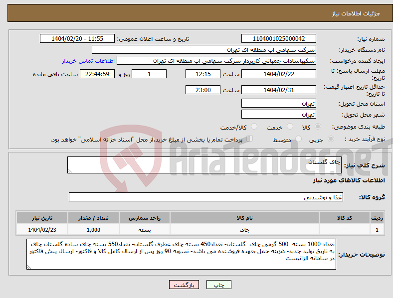Viewport: 393px width, 298px height.
Task: Click the buyer name field شرکت سهامی اب منطقه ای تهران
Action: point(204,49)
